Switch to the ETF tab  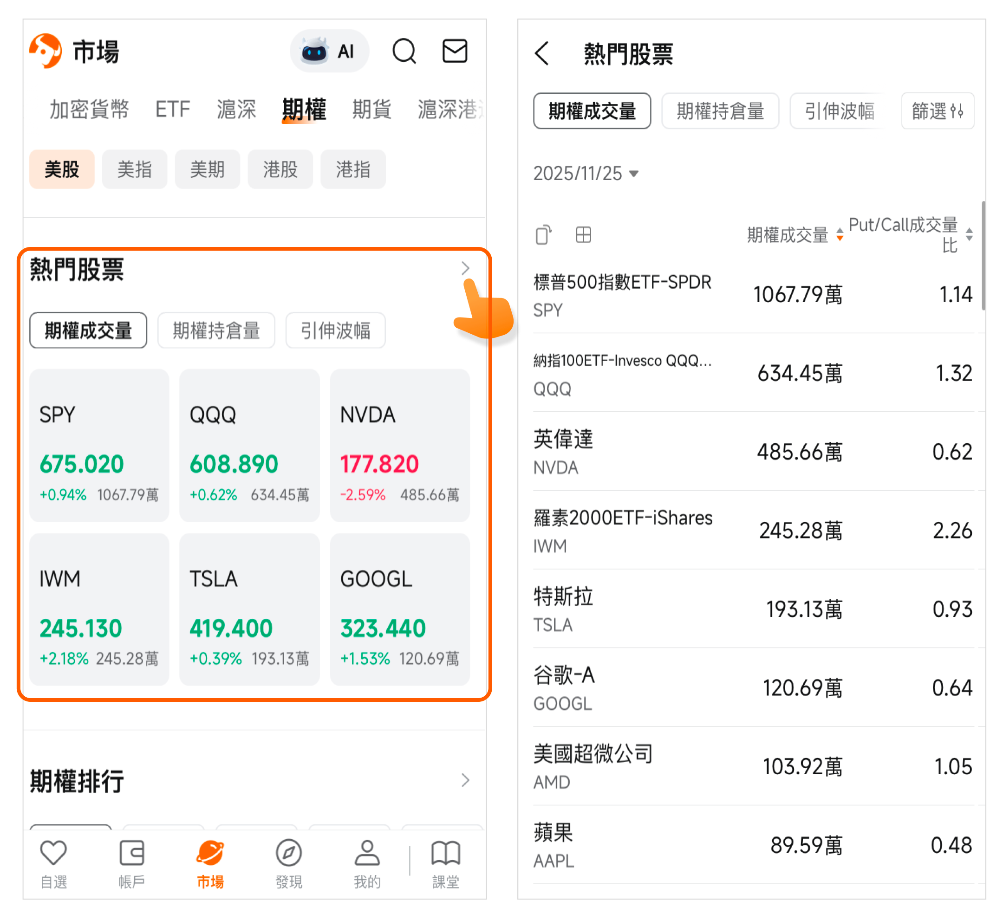coord(172,109)
